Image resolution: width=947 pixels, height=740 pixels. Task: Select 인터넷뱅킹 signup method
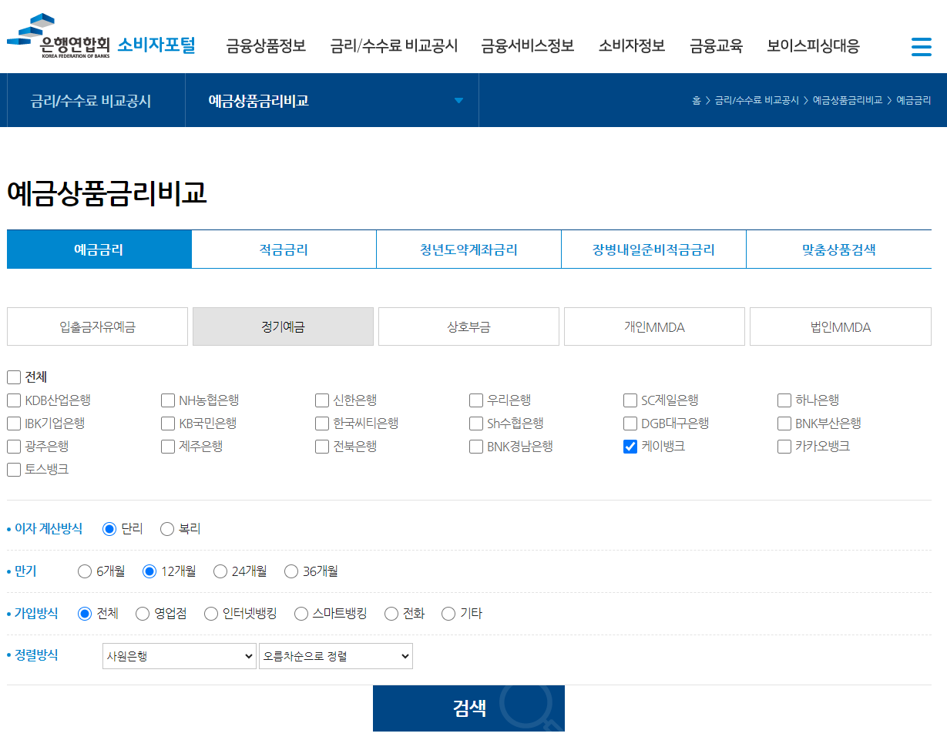211,614
